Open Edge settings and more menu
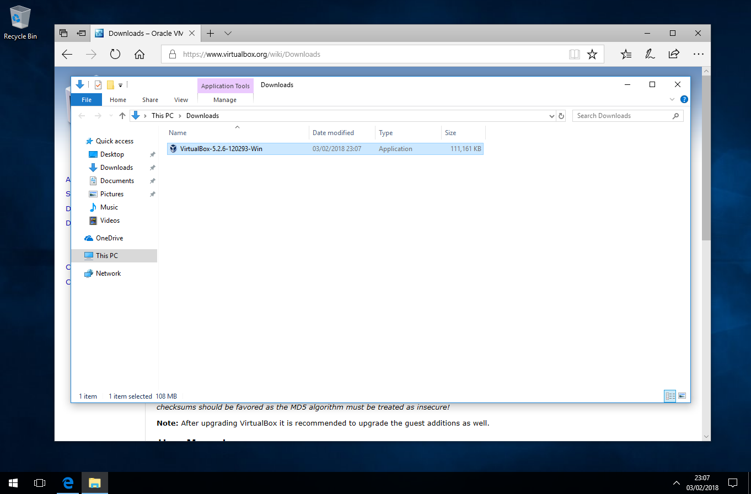Image resolution: width=751 pixels, height=494 pixels. (x=698, y=54)
